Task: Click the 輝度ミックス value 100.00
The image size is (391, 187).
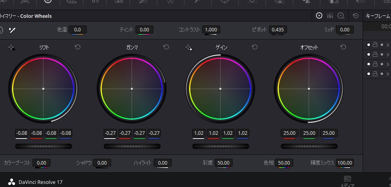Action: pos(345,163)
